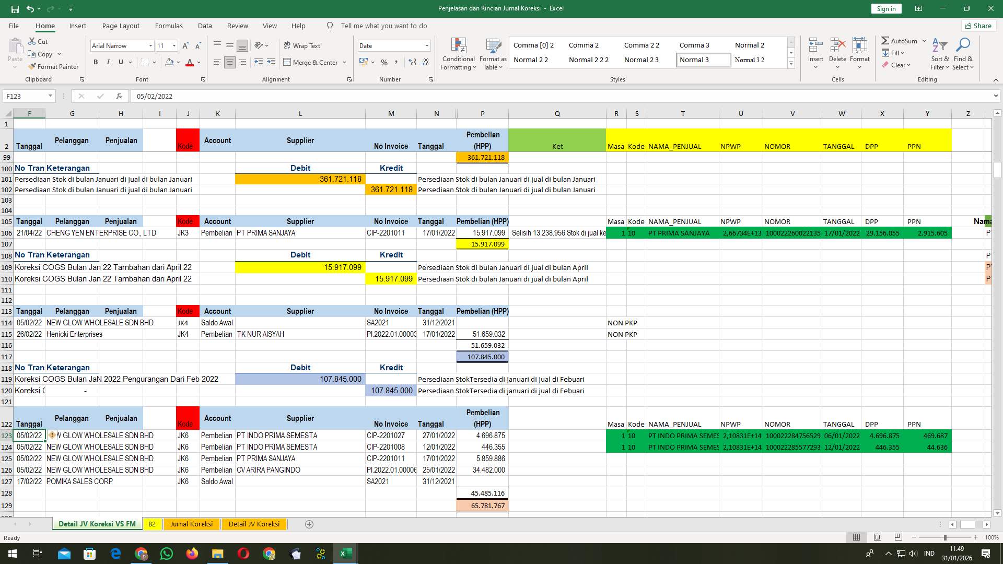Viewport: 1003px width, 564px height.
Task: Click the Sign in button
Action: coord(885,8)
